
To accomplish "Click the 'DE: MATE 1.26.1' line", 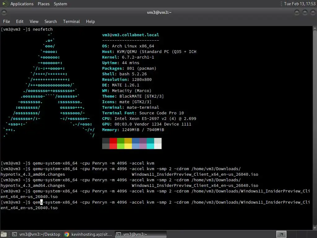I will pos(120,85).
